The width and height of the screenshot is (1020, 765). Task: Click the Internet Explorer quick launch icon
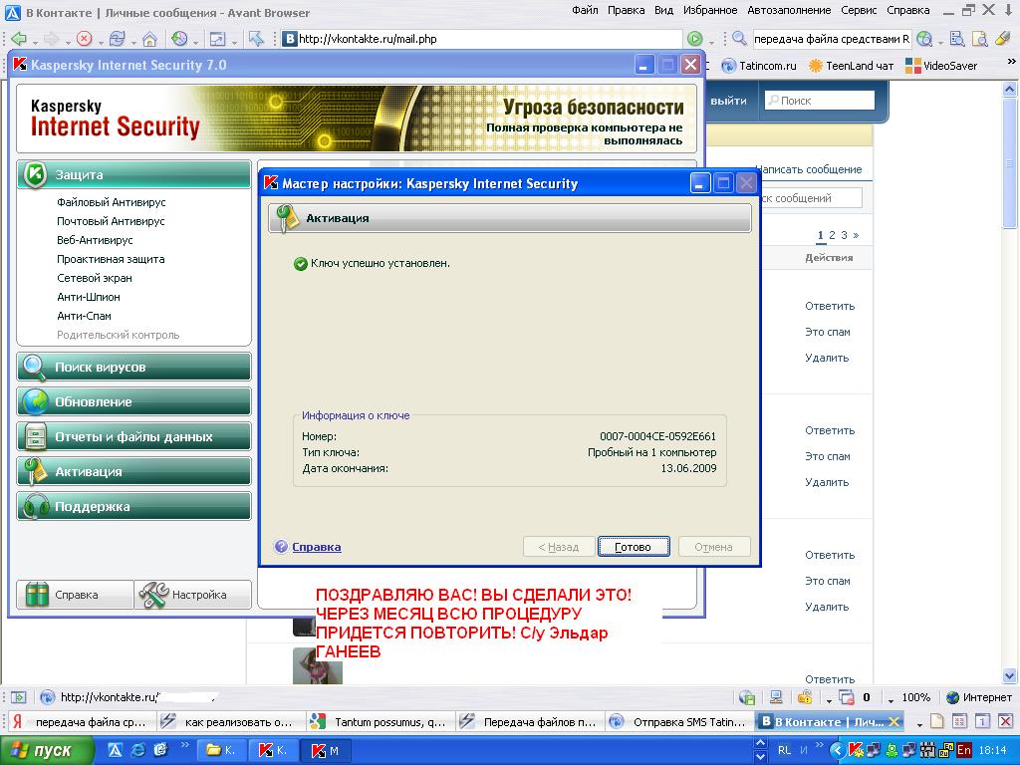tap(137, 750)
